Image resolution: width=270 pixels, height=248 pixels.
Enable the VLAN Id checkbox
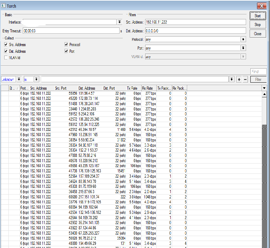pos(6,58)
